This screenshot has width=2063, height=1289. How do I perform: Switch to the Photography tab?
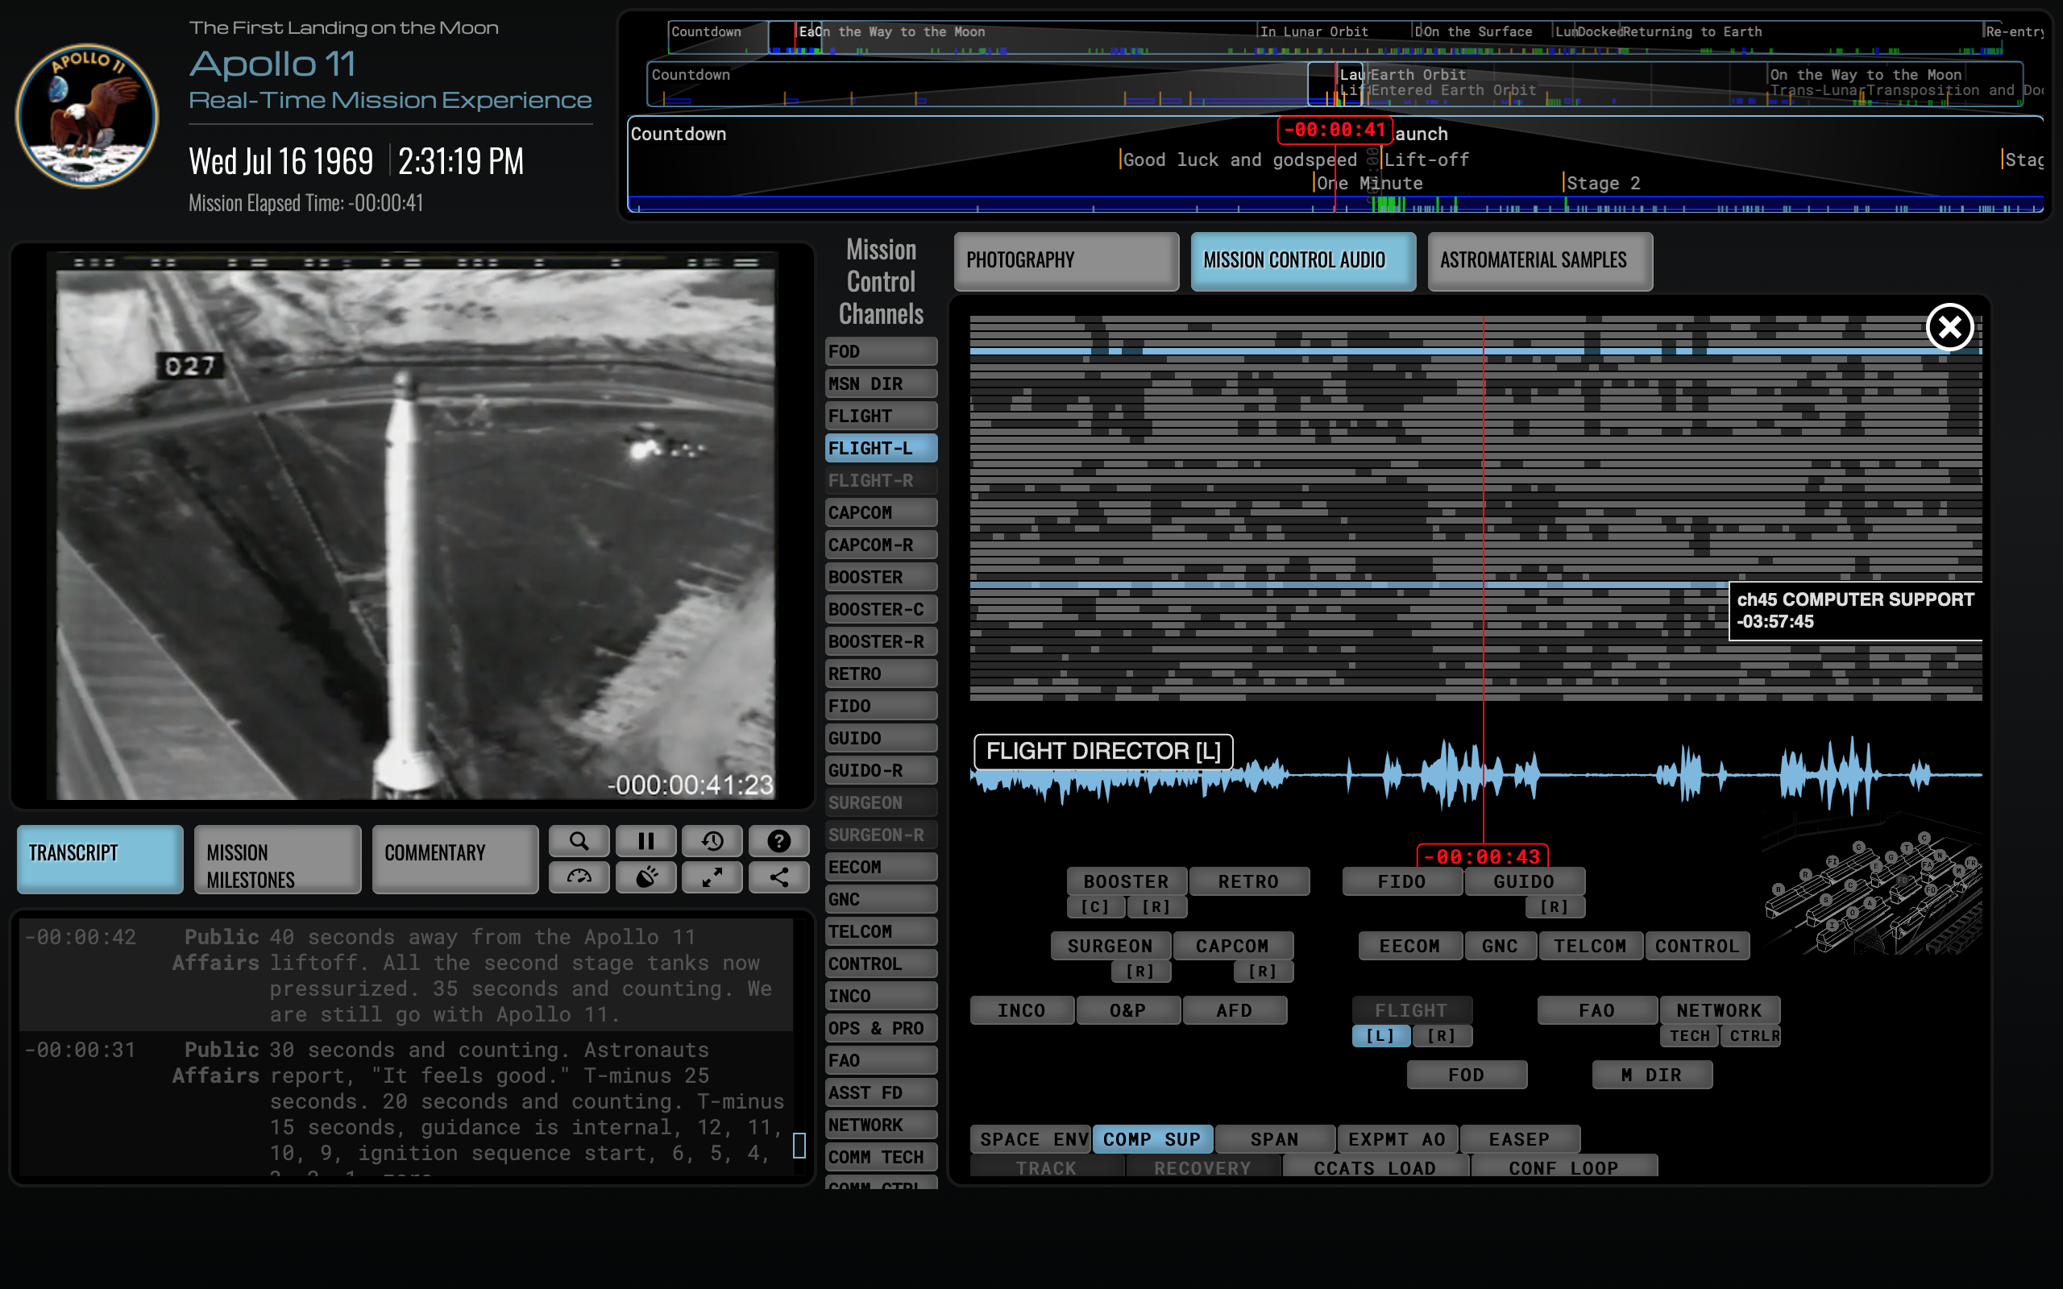pyautogui.click(x=1065, y=261)
